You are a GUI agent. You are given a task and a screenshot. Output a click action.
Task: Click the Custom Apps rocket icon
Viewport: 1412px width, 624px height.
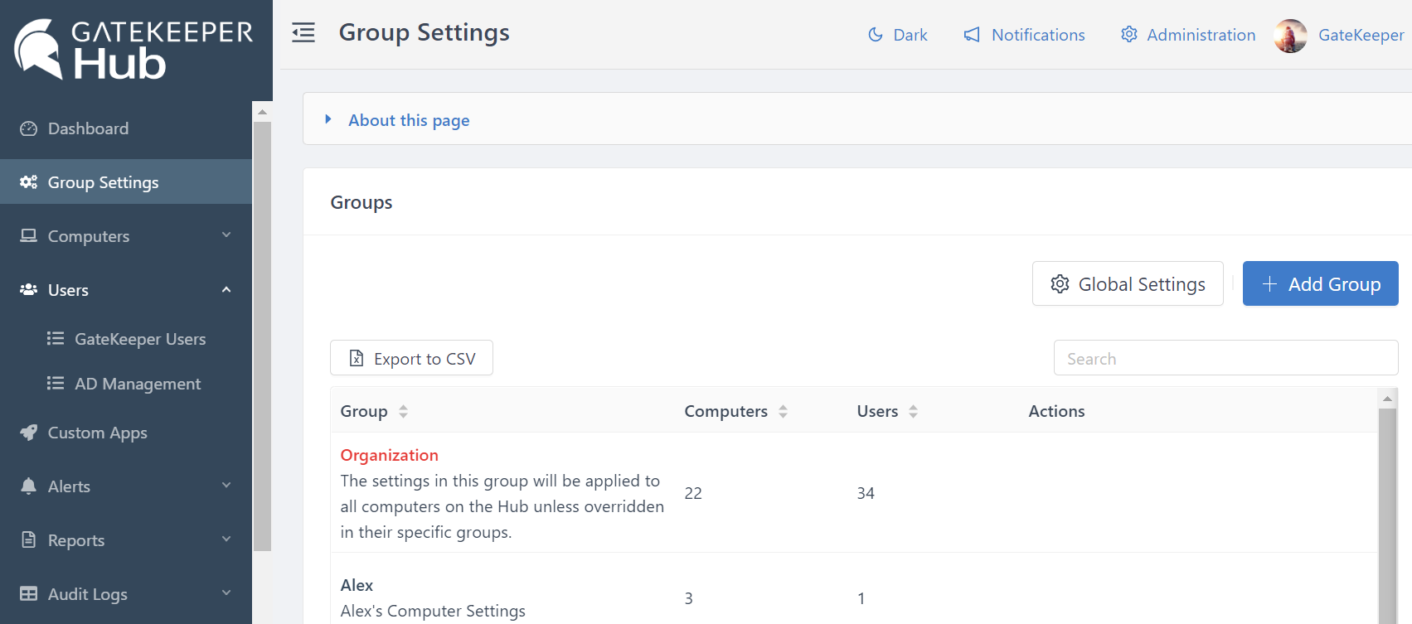(x=29, y=433)
